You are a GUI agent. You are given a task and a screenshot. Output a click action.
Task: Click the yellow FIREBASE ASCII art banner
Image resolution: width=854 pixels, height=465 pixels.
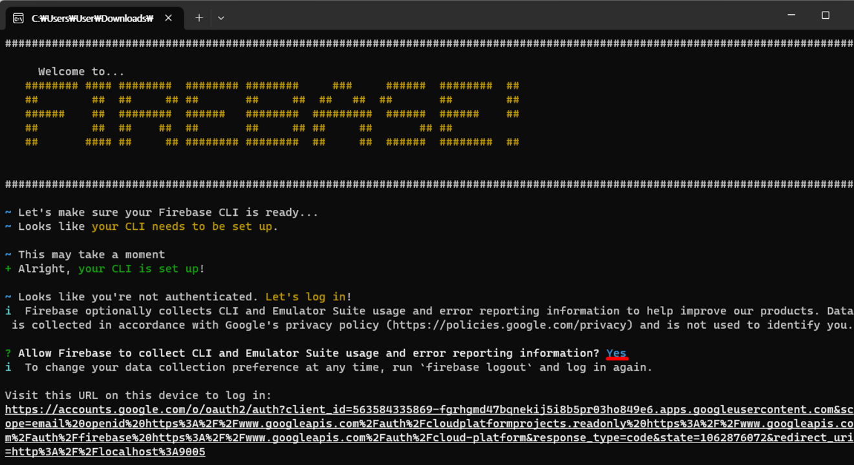click(x=272, y=114)
